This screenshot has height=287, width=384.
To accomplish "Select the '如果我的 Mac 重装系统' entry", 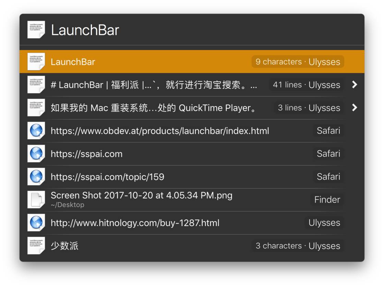I will [x=192, y=108].
